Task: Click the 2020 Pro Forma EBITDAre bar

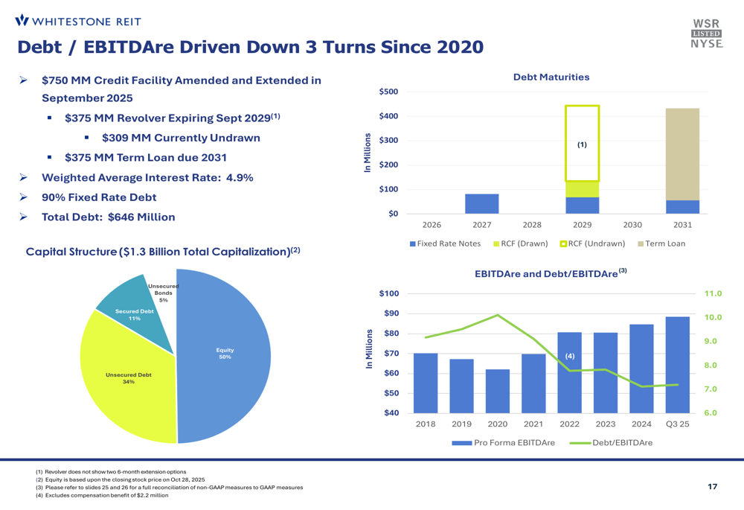Action: click(498, 391)
